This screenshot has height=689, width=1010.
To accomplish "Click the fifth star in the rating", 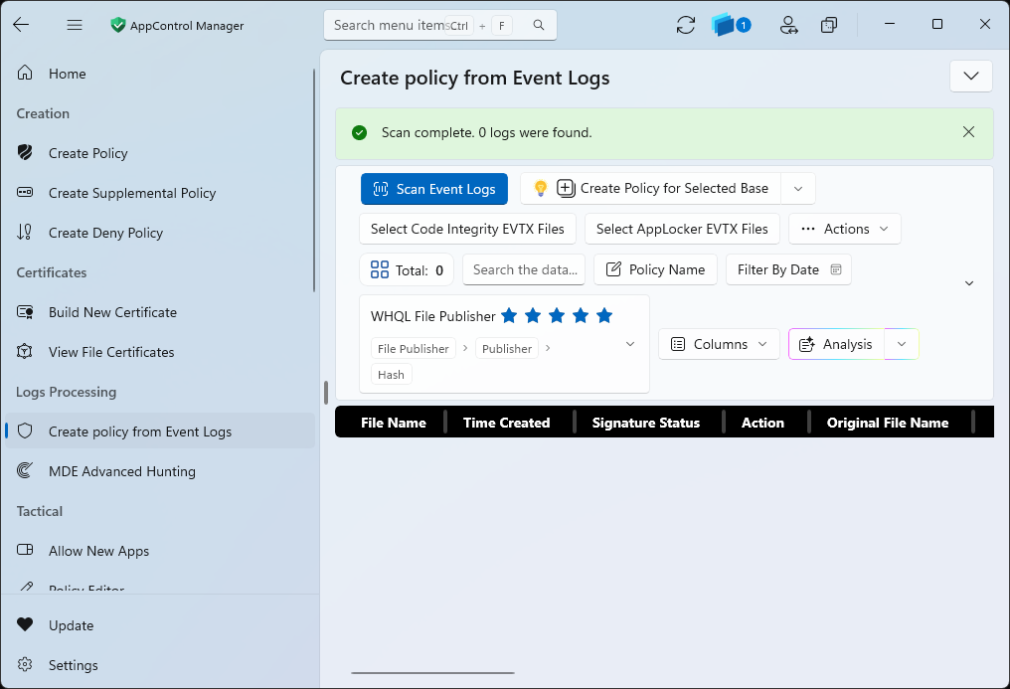I will click(x=604, y=315).
